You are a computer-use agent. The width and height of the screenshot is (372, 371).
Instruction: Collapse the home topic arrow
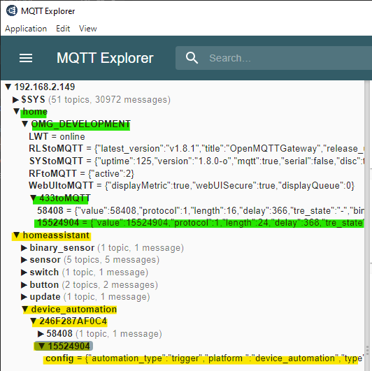click(x=16, y=111)
